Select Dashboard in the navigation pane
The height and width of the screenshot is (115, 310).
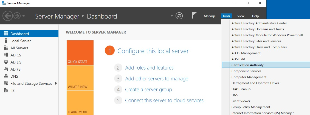click(29, 34)
